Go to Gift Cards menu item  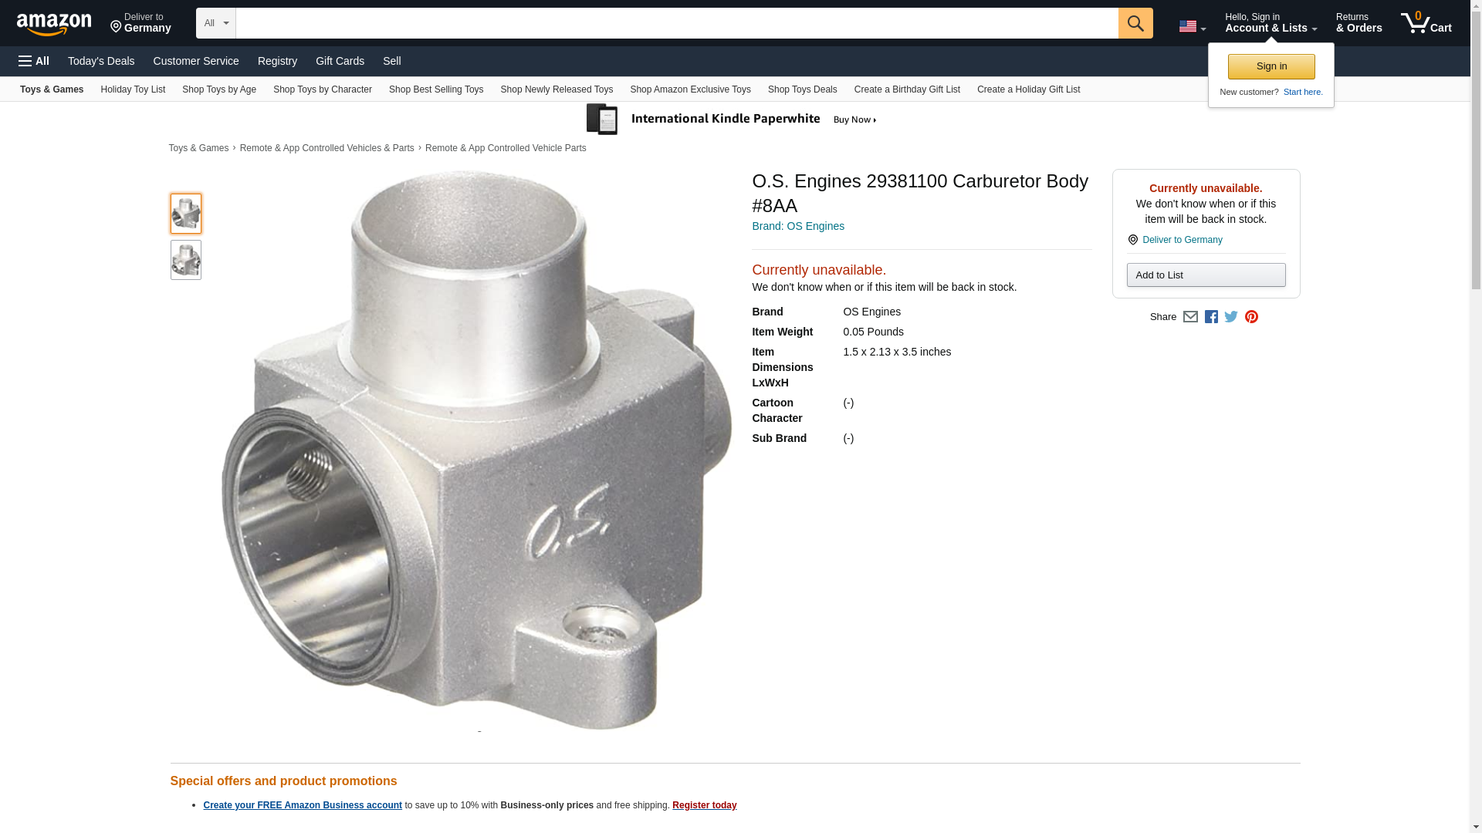(340, 61)
